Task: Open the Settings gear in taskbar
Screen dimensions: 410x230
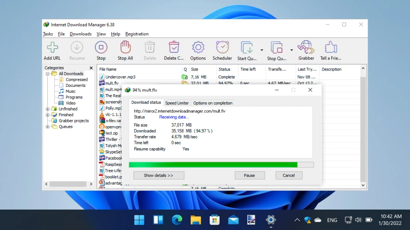Action: coord(271,220)
